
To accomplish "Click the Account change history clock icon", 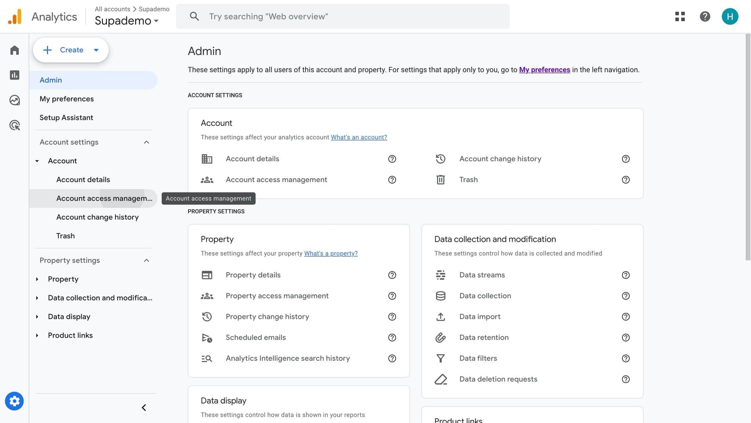I will point(440,159).
